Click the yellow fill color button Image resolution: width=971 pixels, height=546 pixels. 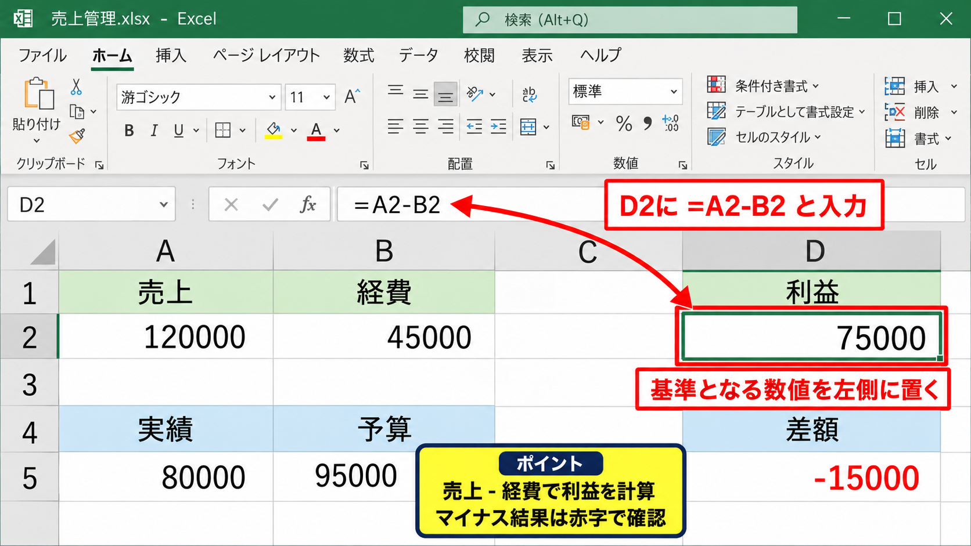[x=274, y=131]
